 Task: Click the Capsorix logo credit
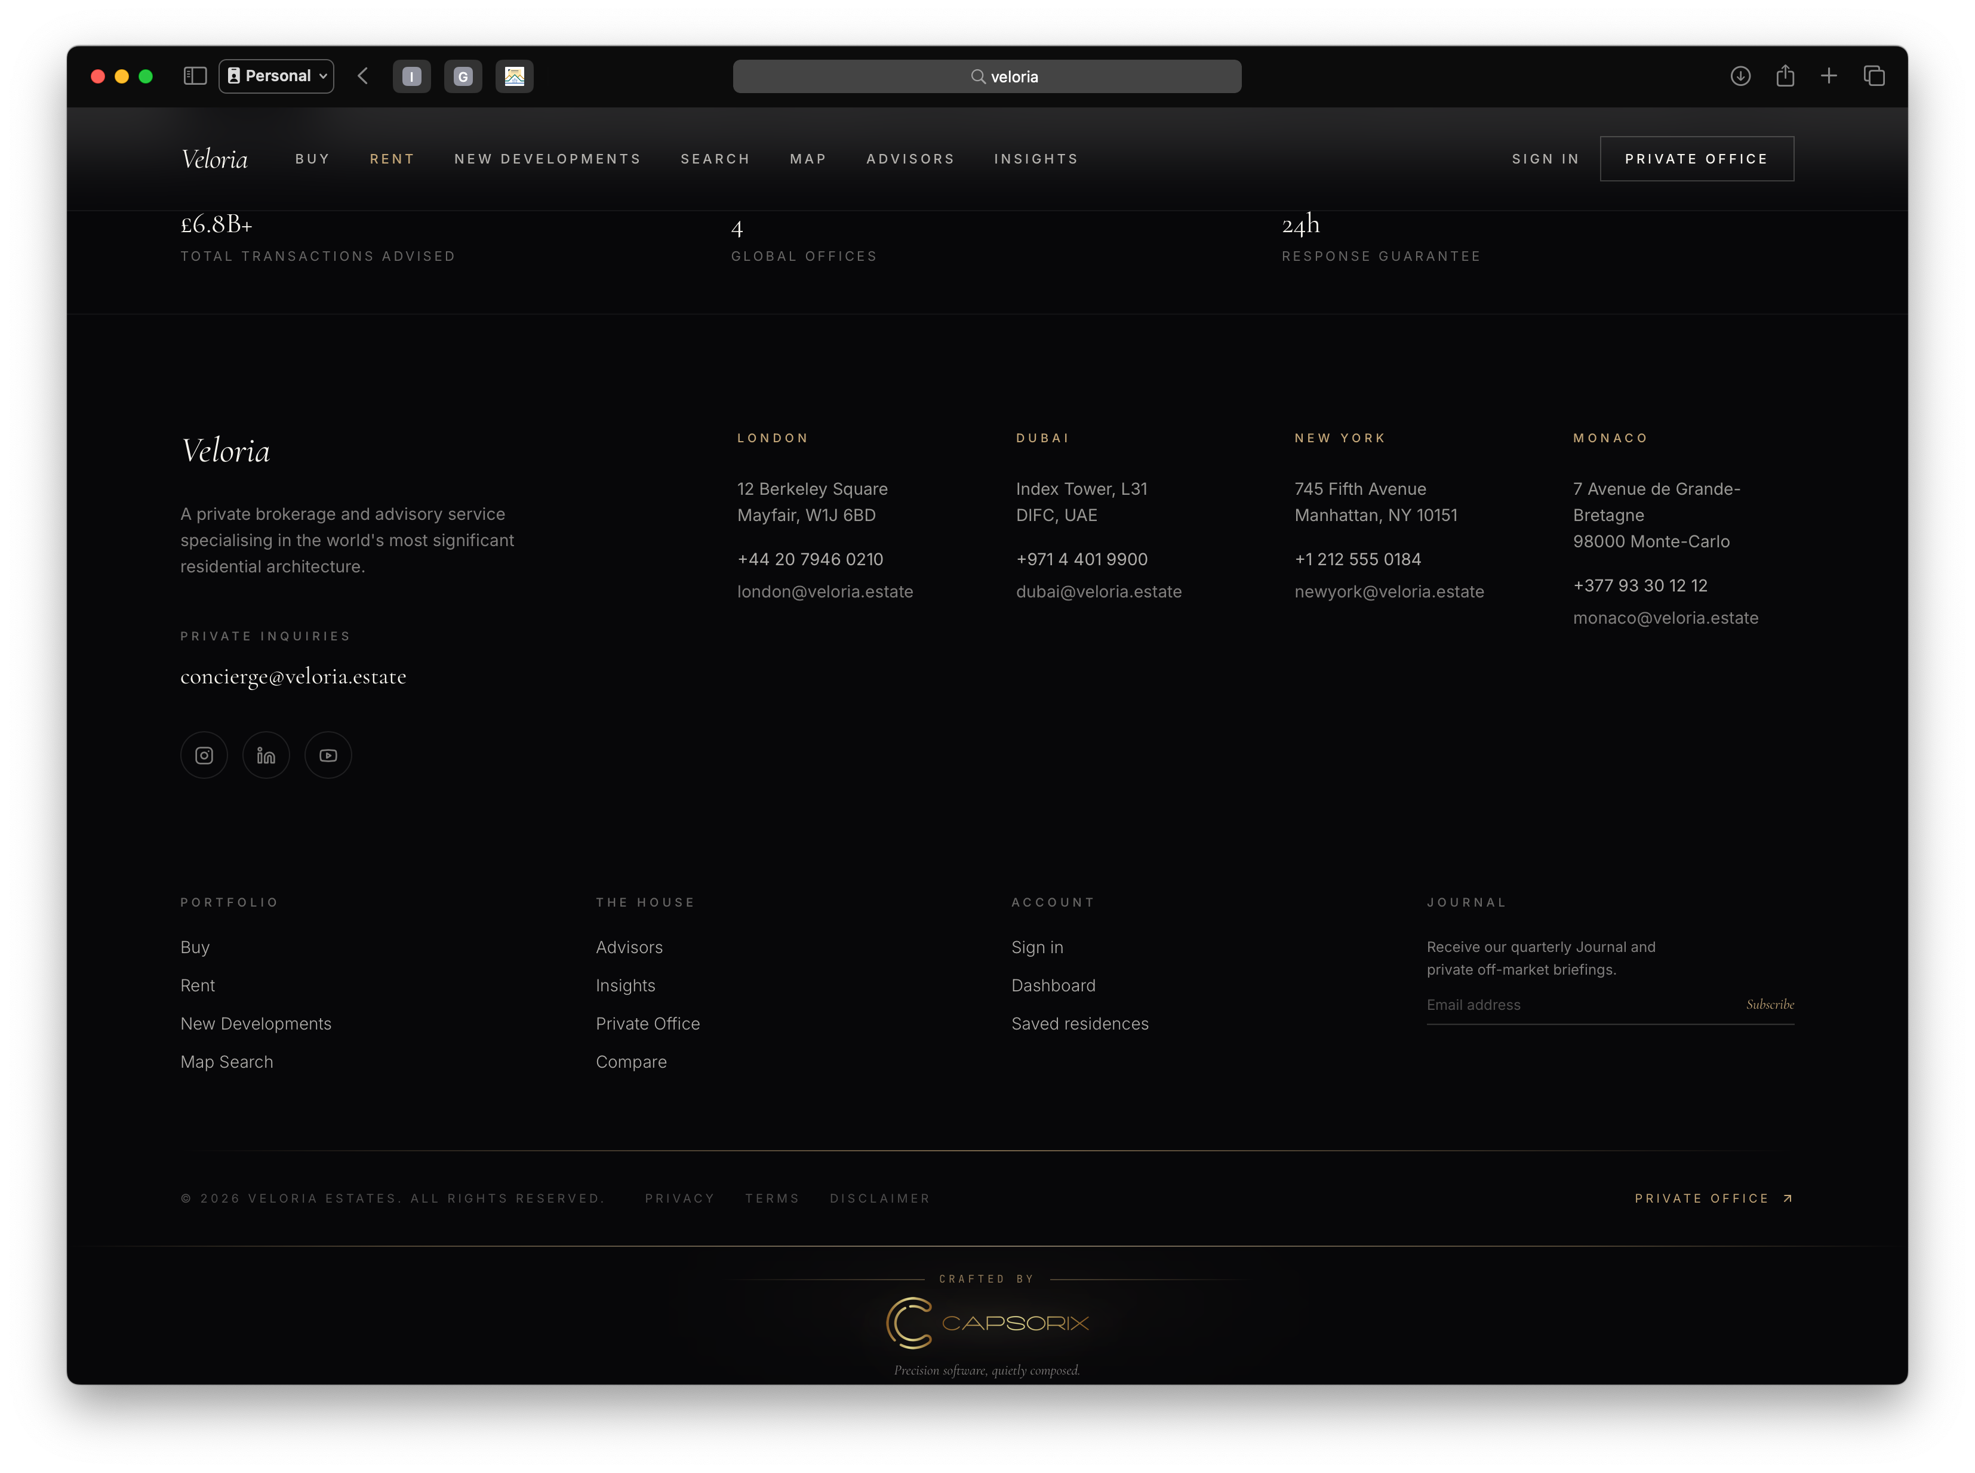coord(987,1323)
